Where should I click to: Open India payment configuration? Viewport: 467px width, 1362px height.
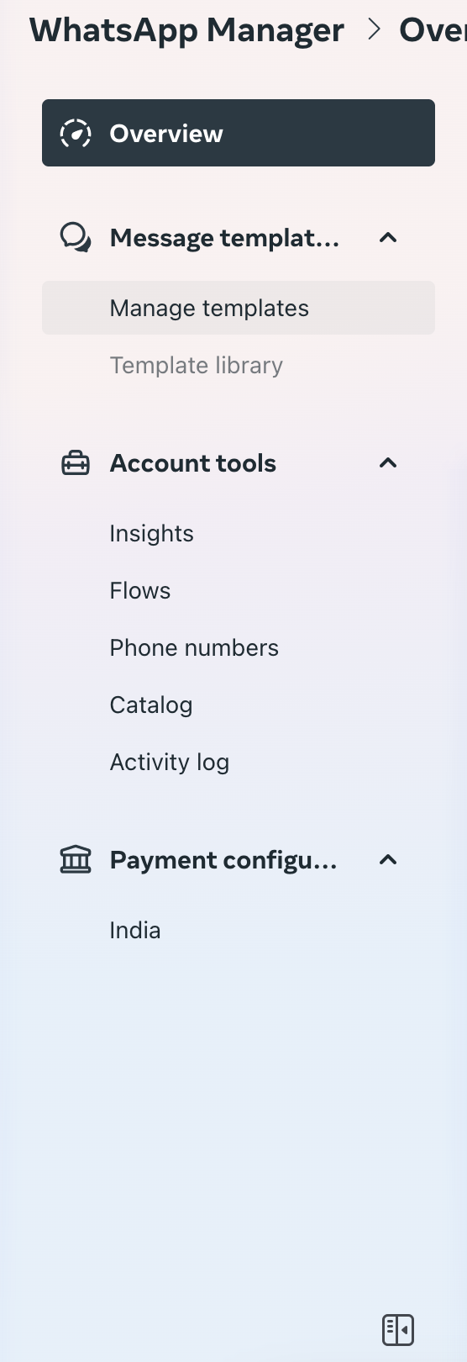pos(135,931)
